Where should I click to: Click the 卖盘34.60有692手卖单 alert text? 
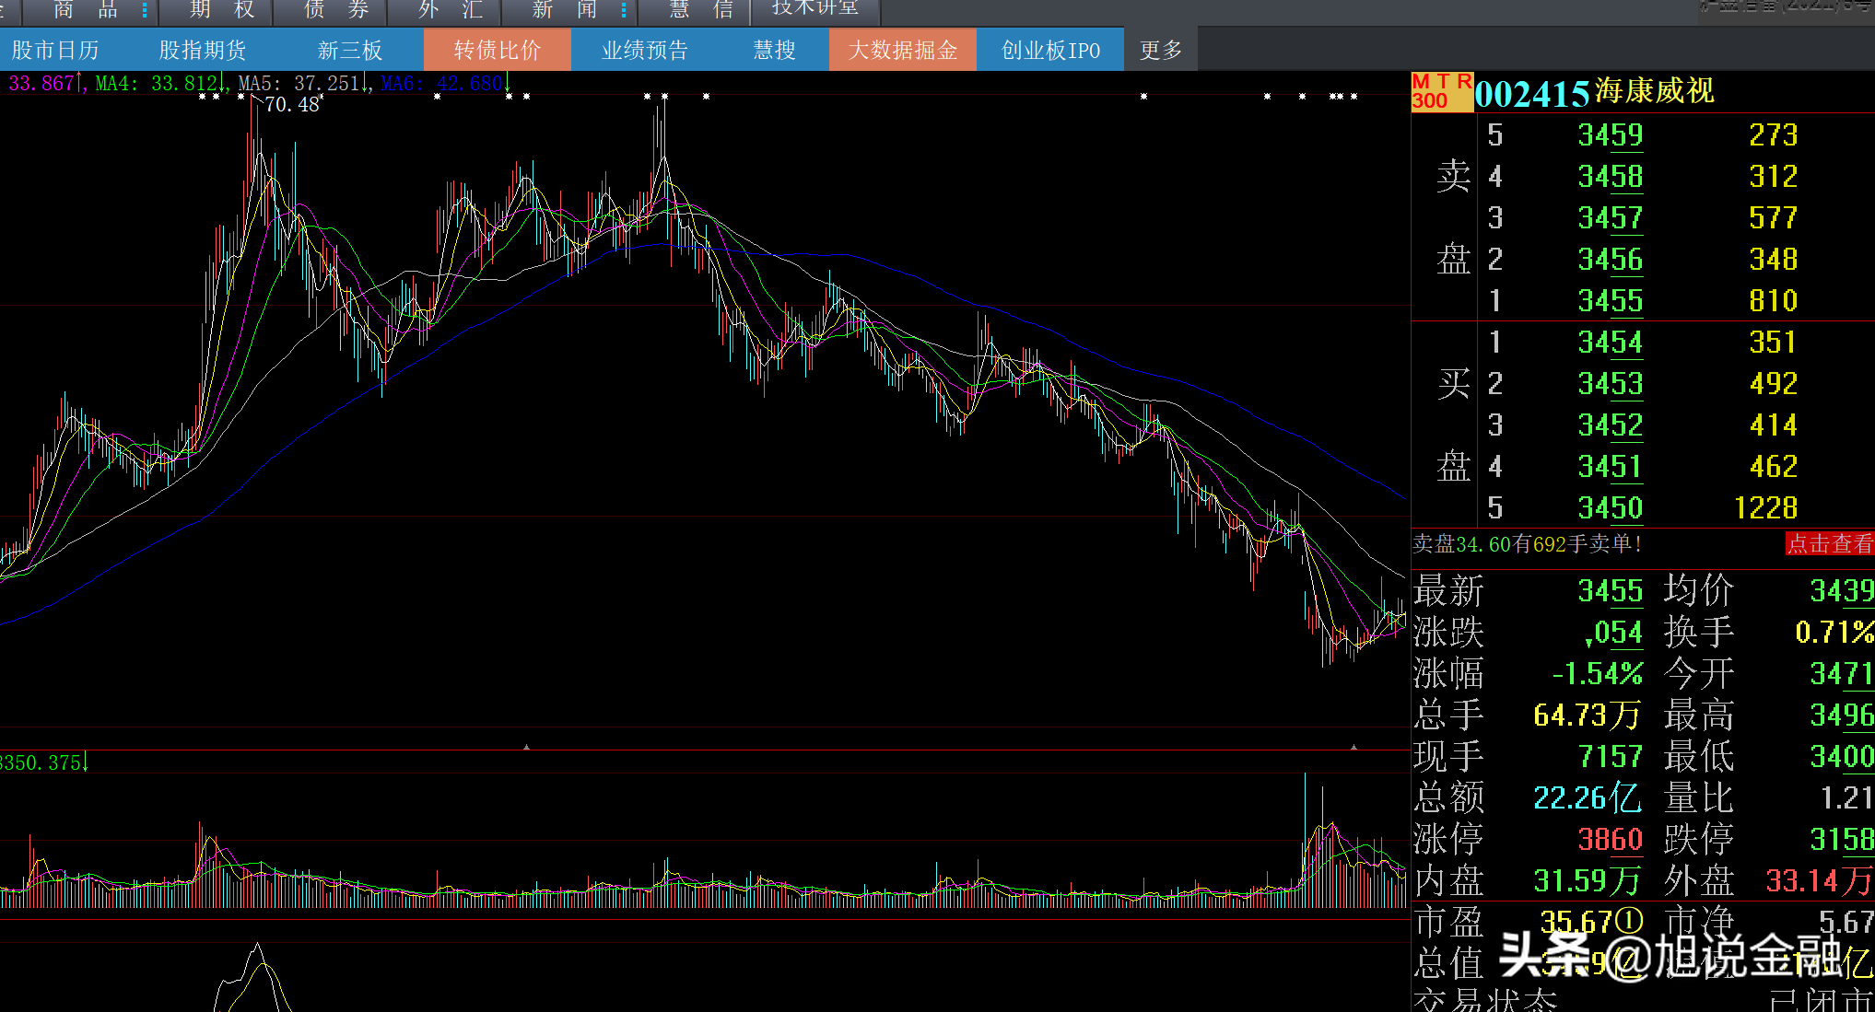click(1527, 544)
